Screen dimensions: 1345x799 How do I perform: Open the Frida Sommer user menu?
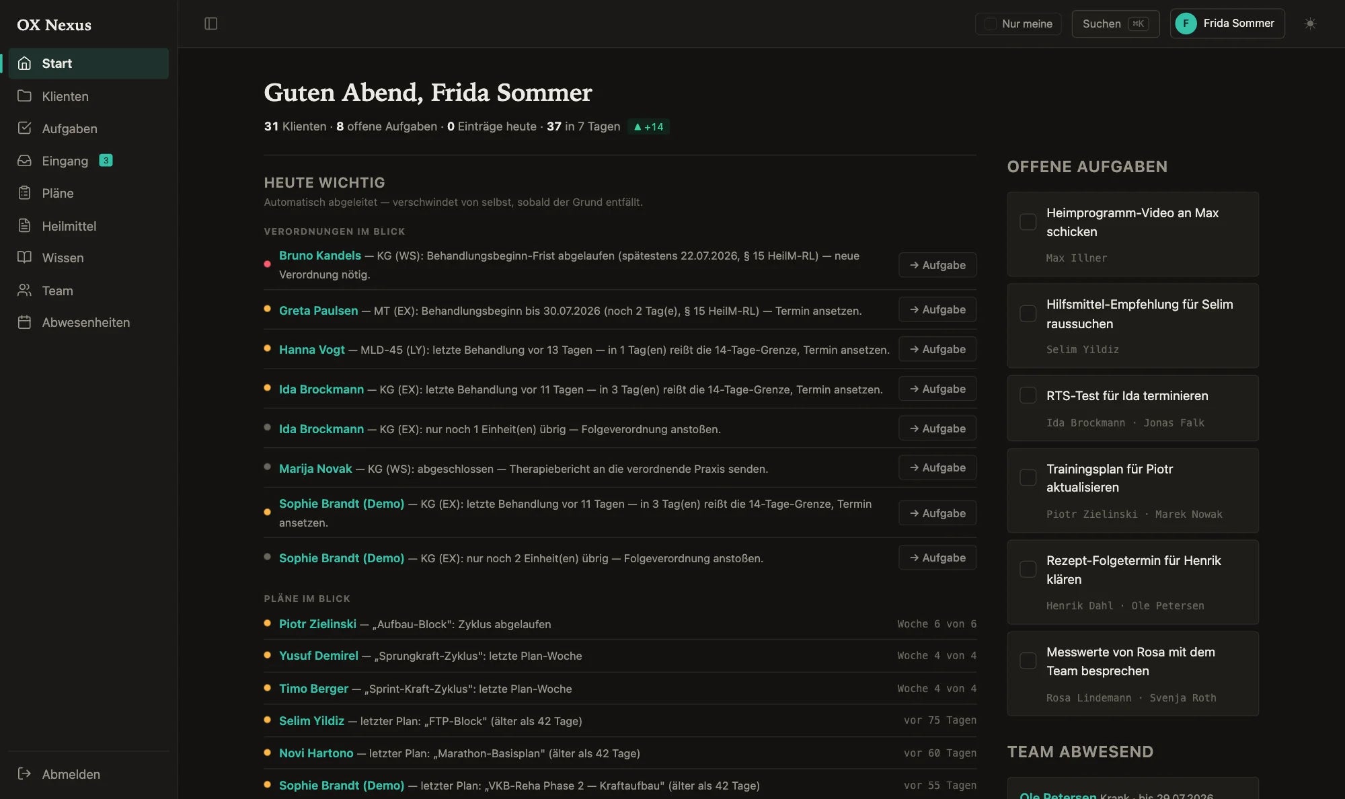coord(1227,24)
